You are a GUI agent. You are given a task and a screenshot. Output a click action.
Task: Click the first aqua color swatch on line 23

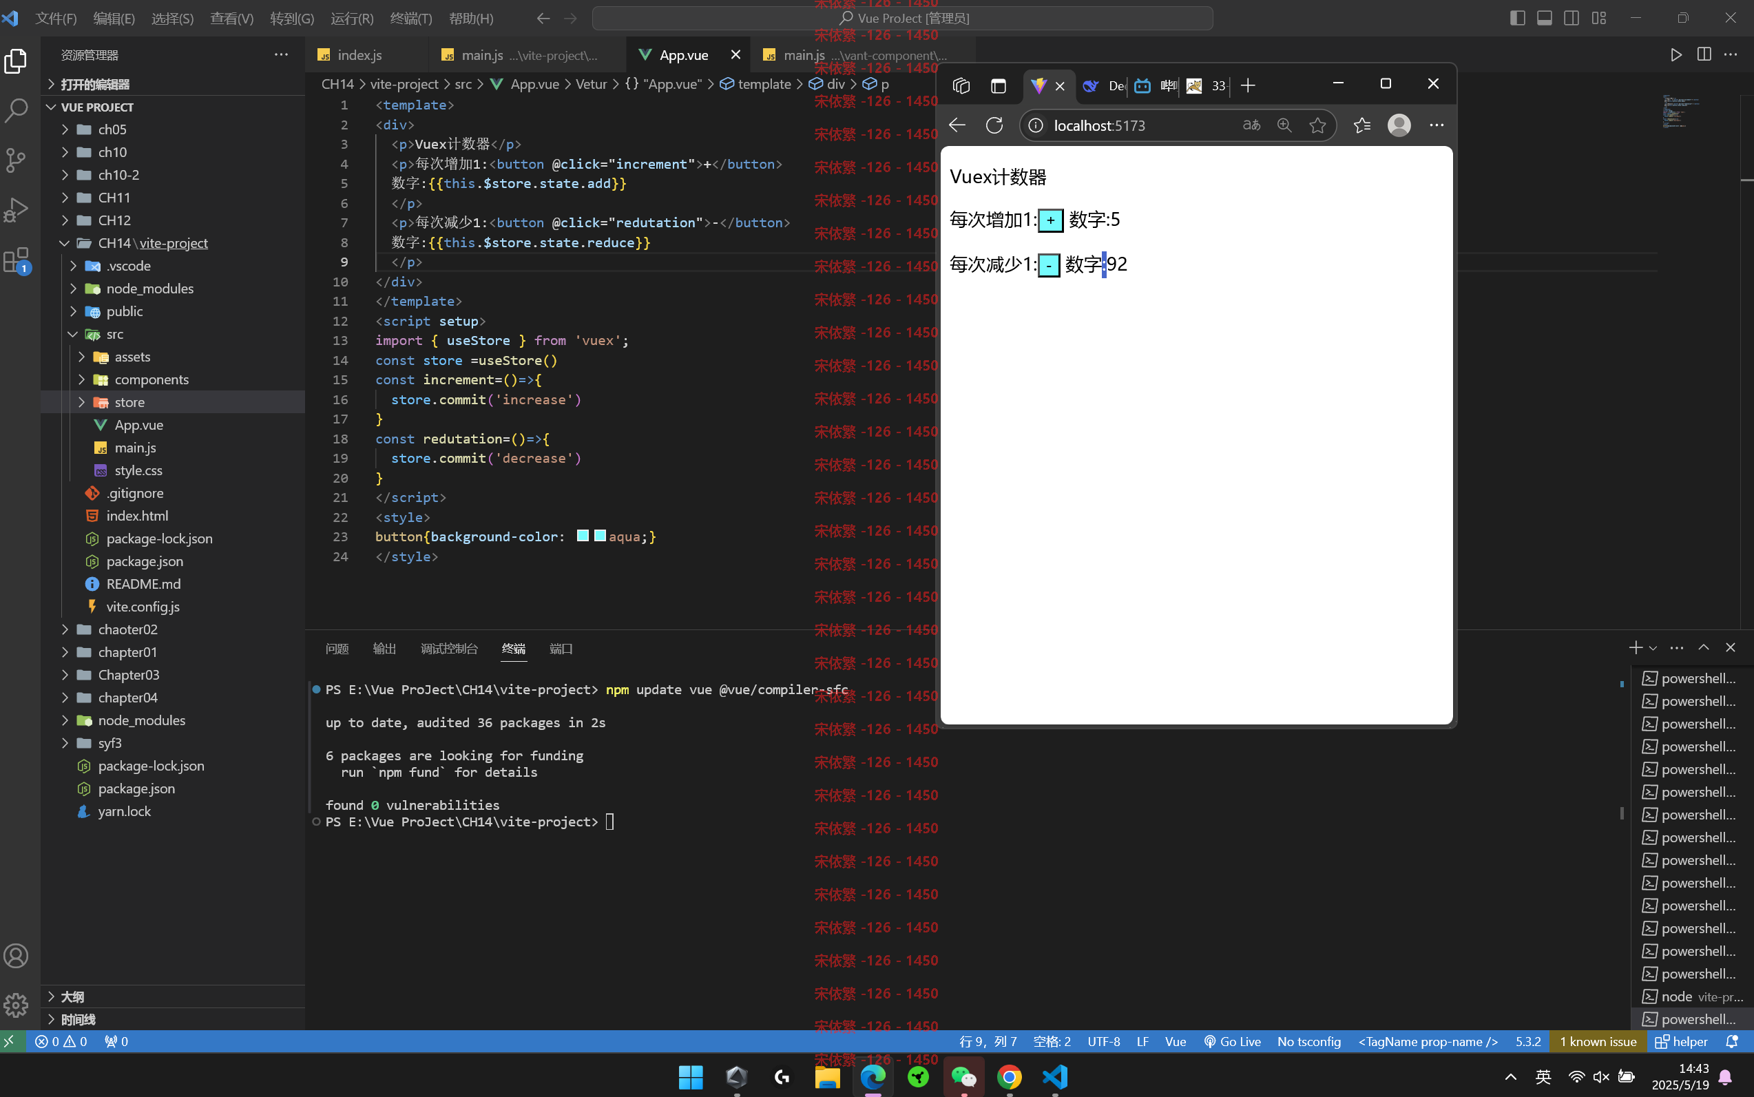click(583, 536)
